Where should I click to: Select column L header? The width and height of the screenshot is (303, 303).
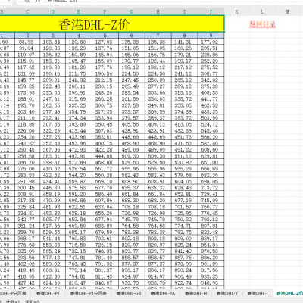coord(262,11)
